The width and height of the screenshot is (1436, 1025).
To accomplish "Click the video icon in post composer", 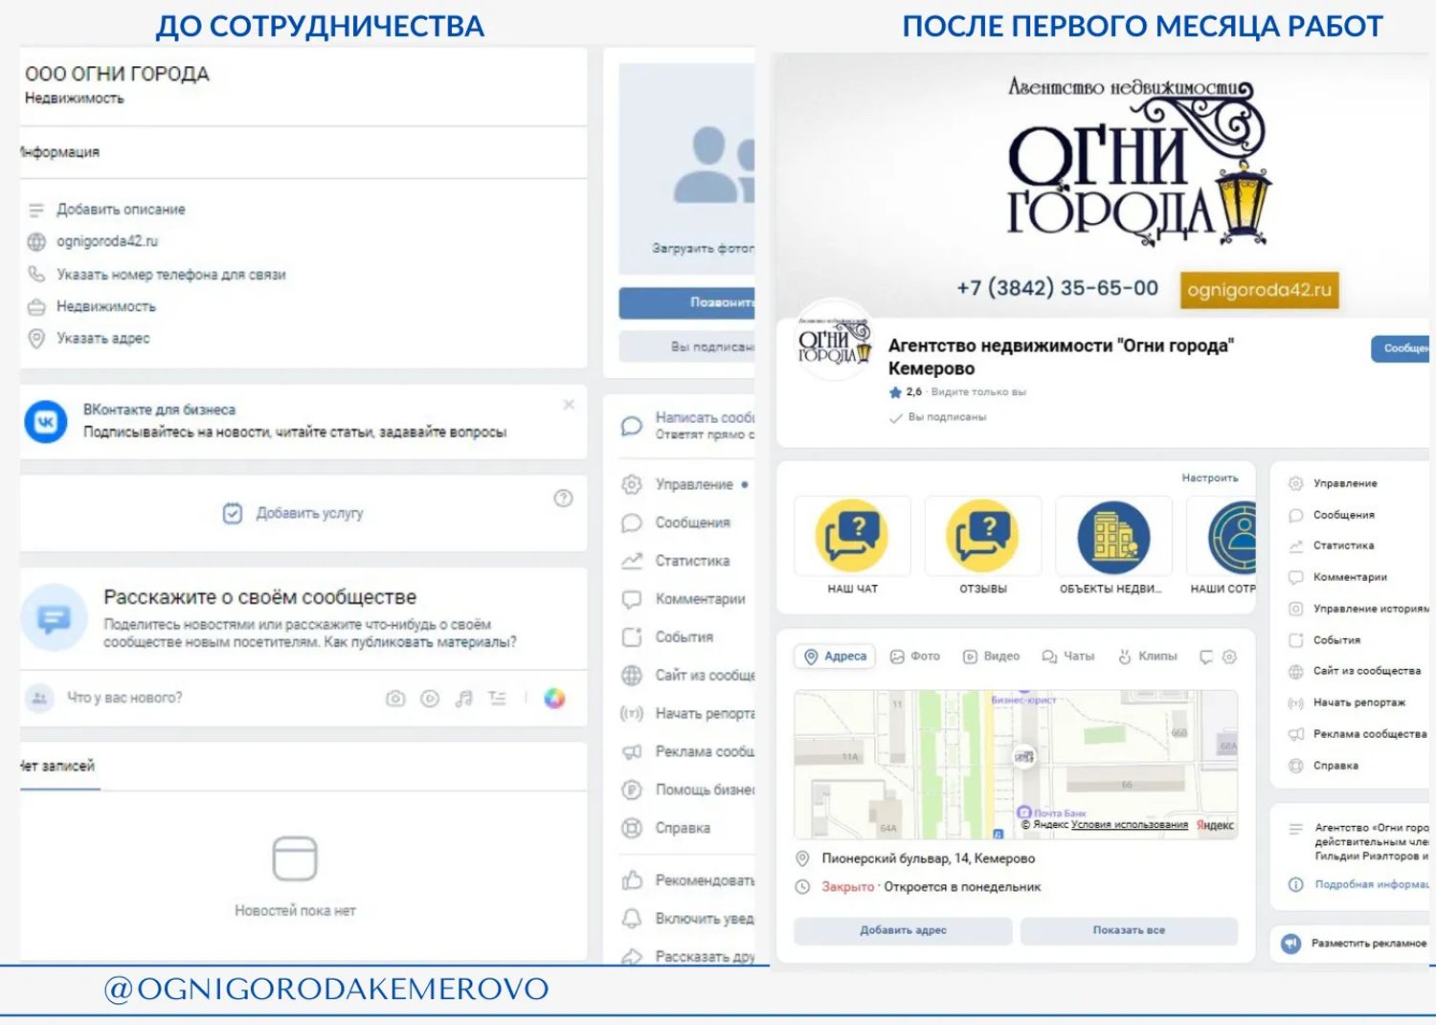I will (430, 699).
